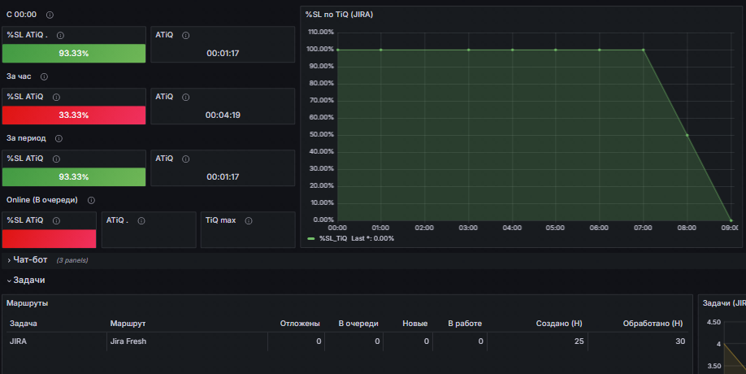Click the 00:01:17 value under С 00:00
This screenshot has height=374, width=746.
coord(223,54)
